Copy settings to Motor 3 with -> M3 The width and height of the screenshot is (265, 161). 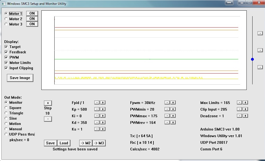pyautogui.click(x=99, y=143)
